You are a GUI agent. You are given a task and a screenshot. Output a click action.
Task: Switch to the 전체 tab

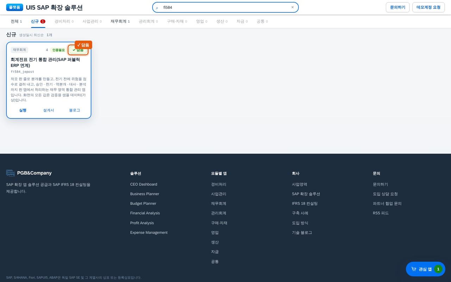pyautogui.click(x=16, y=22)
